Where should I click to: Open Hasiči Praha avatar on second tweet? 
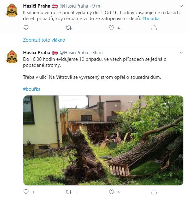coord(12,57)
